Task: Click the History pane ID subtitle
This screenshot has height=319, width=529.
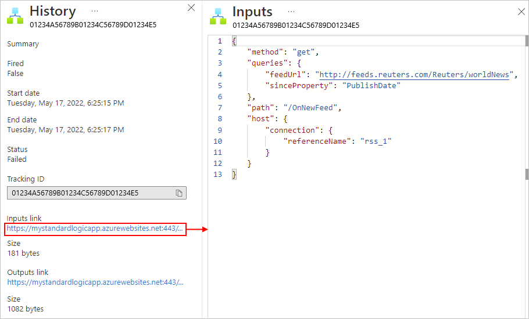Action: click(93, 25)
